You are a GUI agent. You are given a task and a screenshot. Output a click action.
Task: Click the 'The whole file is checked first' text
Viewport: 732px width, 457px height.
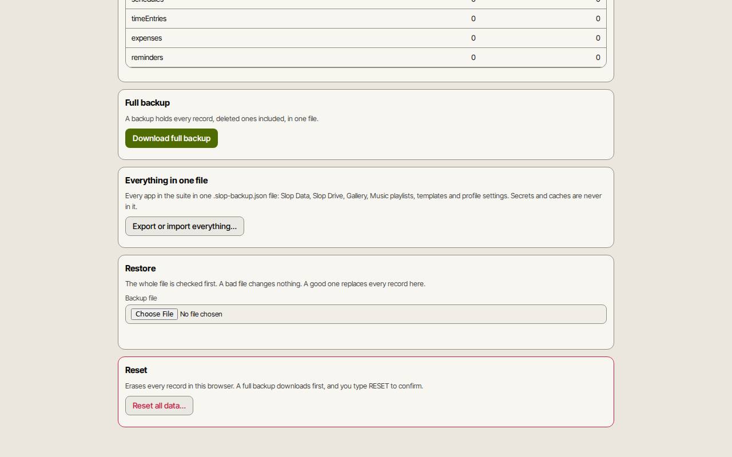(x=275, y=284)
